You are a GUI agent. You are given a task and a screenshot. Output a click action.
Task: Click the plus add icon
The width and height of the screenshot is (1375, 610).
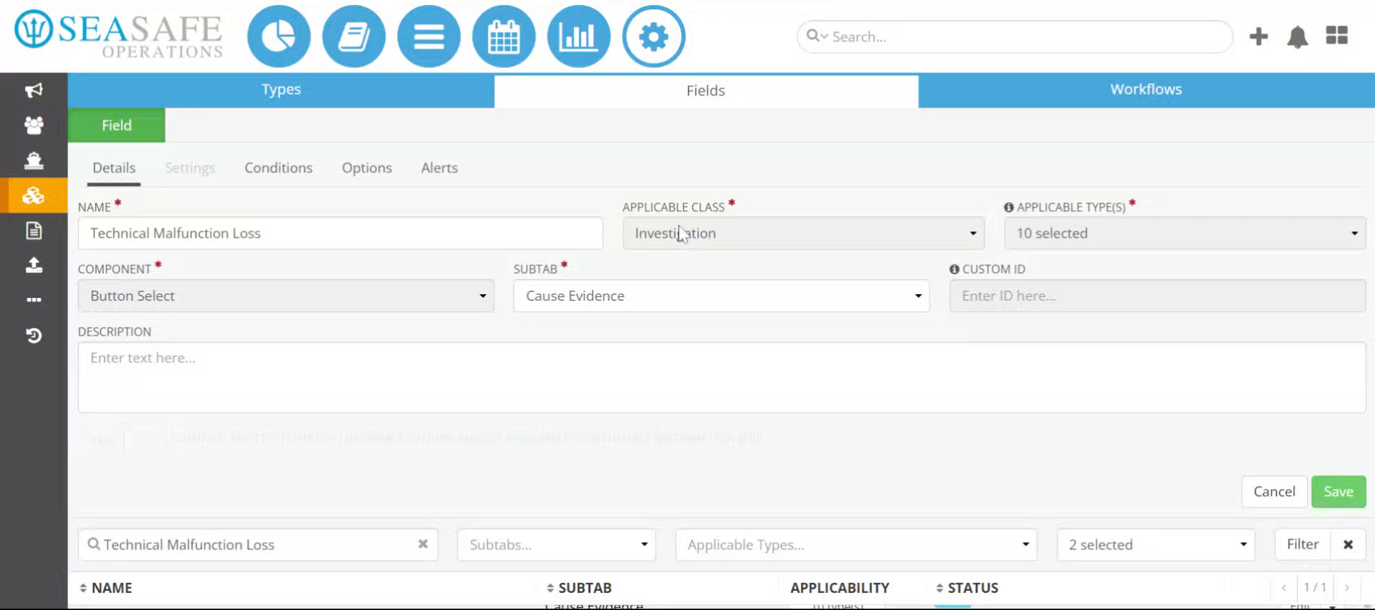(x=1258, y=37)
